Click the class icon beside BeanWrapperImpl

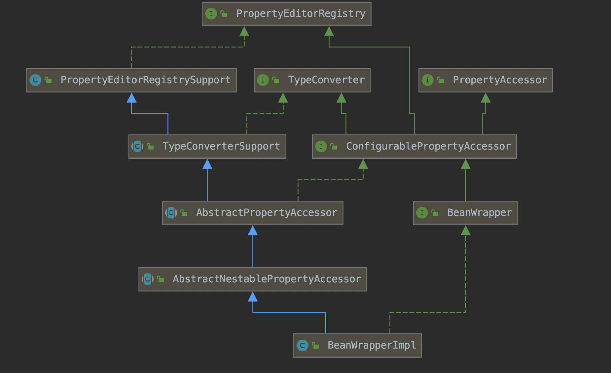coord(302,346)
